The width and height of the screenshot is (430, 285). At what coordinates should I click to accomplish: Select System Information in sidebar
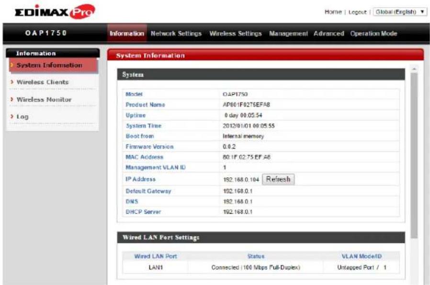[x=53, y=65]
